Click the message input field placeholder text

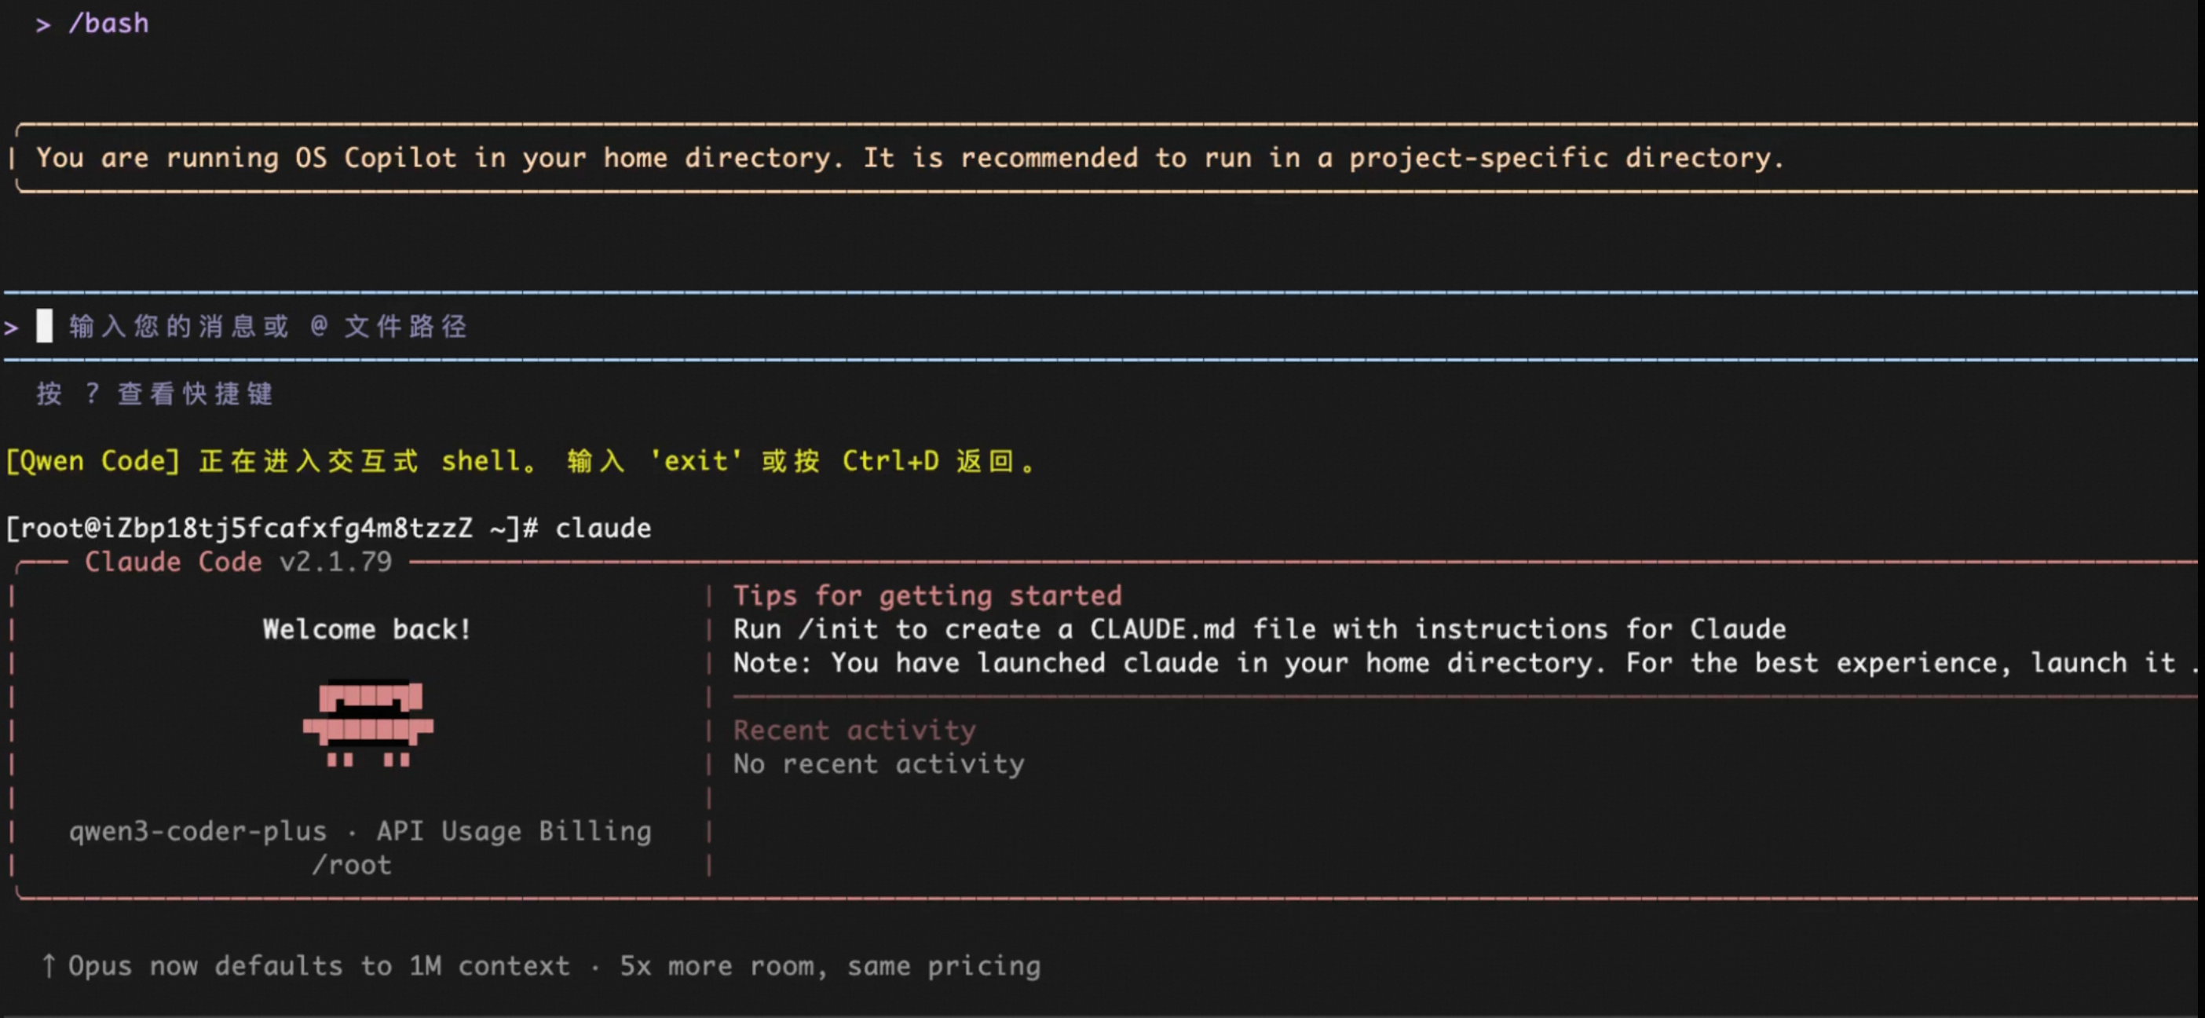click(267, 326)
